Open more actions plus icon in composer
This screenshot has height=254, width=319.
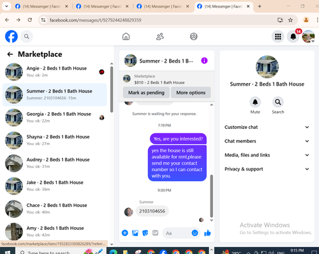pos(125,233)
